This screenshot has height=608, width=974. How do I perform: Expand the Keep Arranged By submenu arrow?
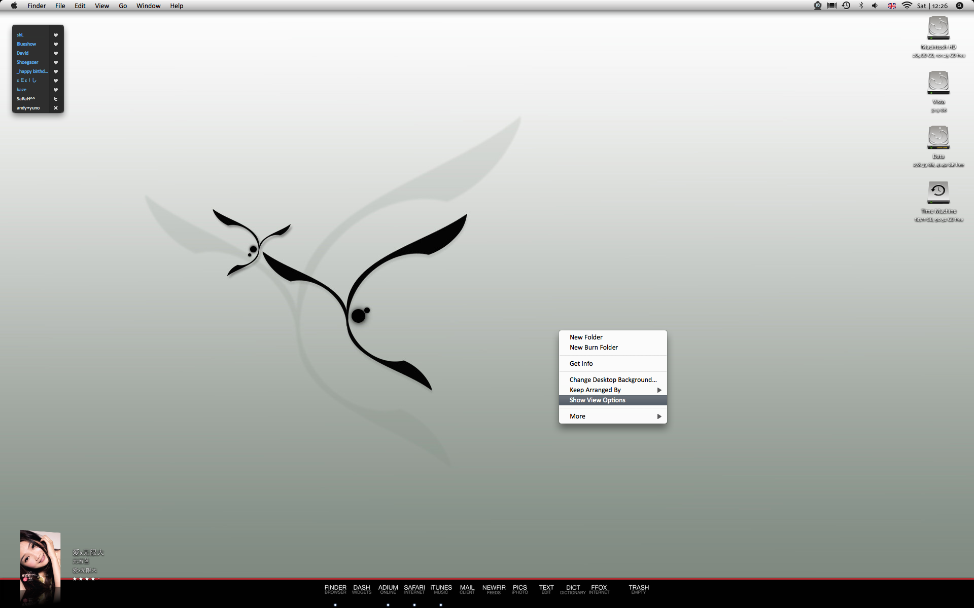659,390
